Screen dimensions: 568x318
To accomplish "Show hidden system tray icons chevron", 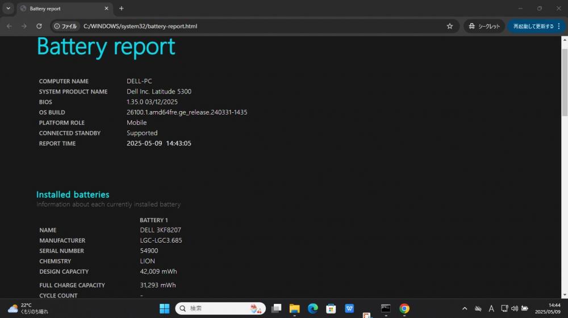I will pos(465,308).
